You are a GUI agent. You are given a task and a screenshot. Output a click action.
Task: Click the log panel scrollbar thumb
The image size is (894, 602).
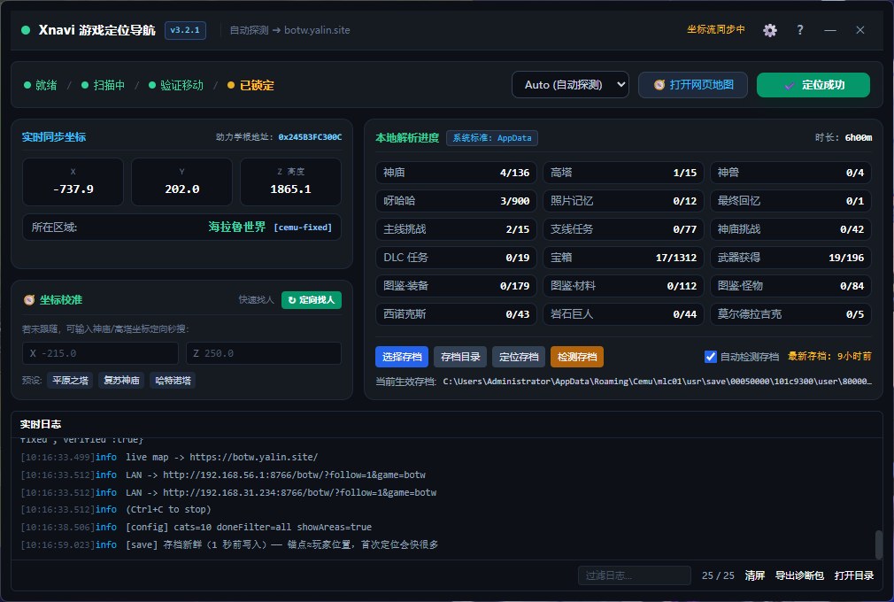pyautogui.click(x=879, y=544)
